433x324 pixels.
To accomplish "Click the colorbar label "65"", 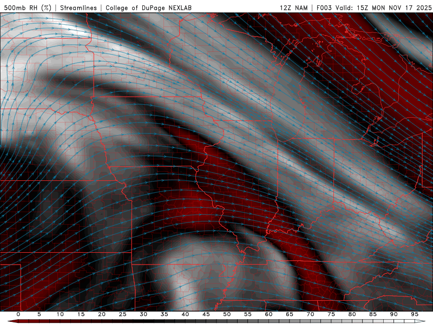I will point(290,314).
